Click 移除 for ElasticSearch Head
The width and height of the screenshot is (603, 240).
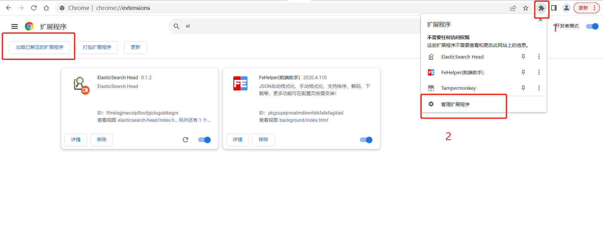click(x=102, y=140)
